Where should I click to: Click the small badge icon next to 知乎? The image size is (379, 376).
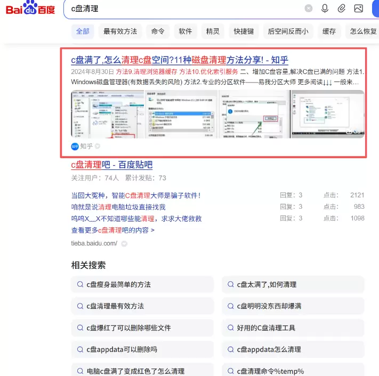98,146
